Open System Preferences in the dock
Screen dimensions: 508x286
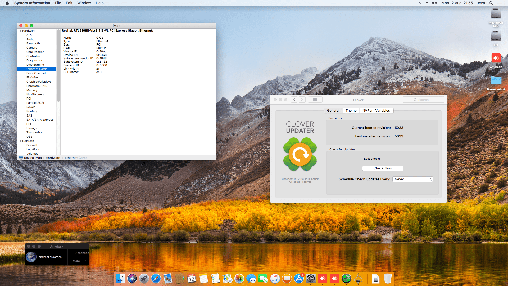(x=311, y=279)
